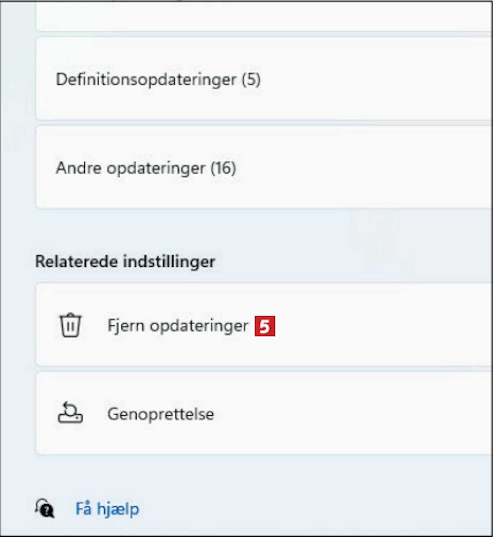Click the (16) count after Andre opdateringer

tap(223, 168)
